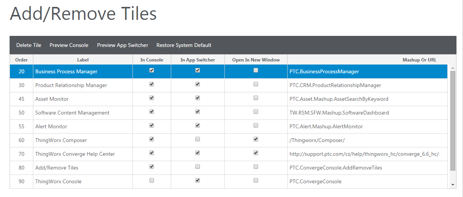Check Open In New Window for Business Process Manager
Image resolution: width=463 pixels, height=197 pixels.
[x=256, y=70]
